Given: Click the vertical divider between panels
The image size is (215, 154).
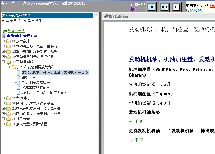Looking at the screenshot, I should pyautogui.click(x=100, y=82).
